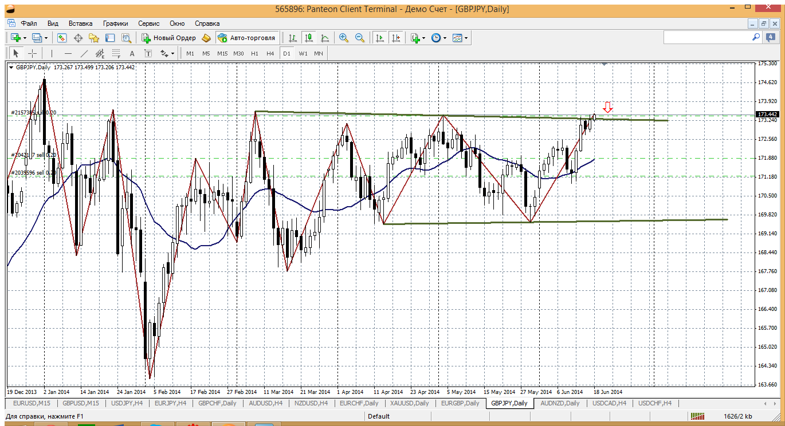Screen dimensions: 785x426
Task: Expand the chart templates dropdown
Action: 466,38
